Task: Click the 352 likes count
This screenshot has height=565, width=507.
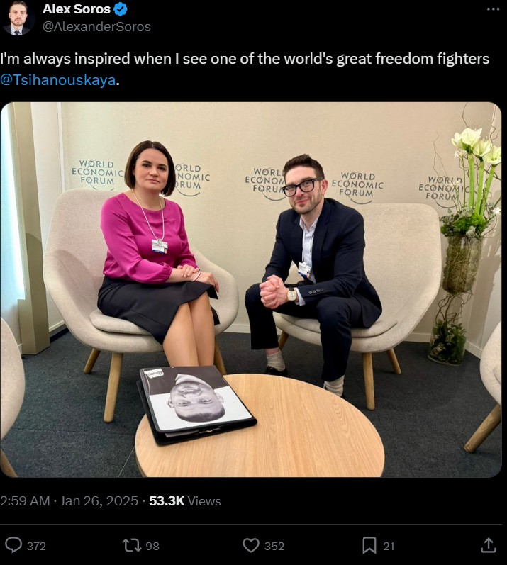Action: coord(274,546)
